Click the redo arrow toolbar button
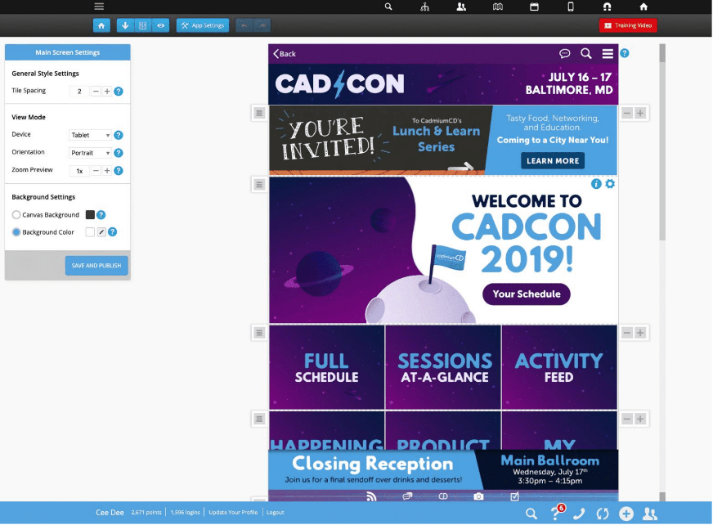The image size is (713, 525). tap(262, 25)
